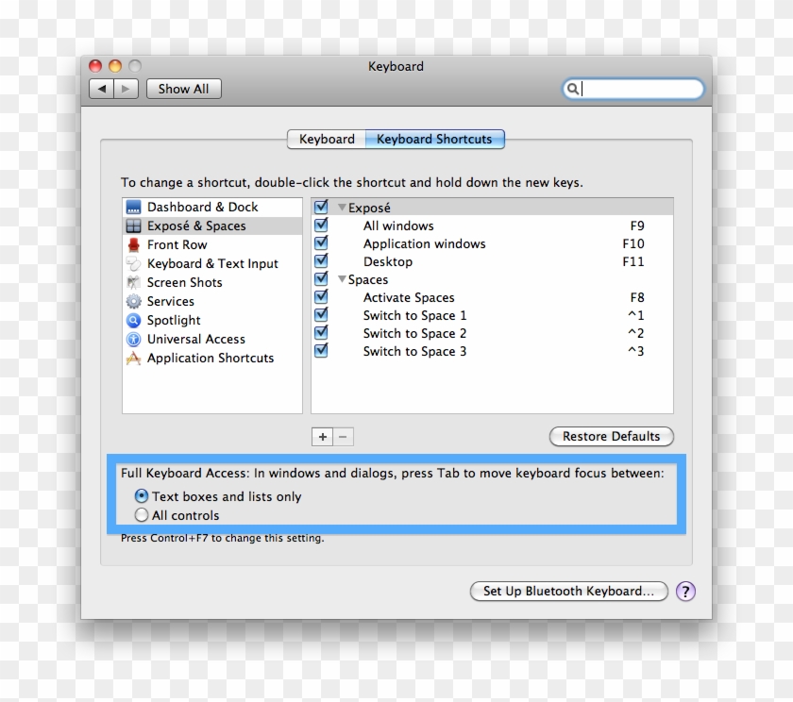Screen dimensions: 793x702
Task: Uncheck Switch to Space 2
Action: 321,333
